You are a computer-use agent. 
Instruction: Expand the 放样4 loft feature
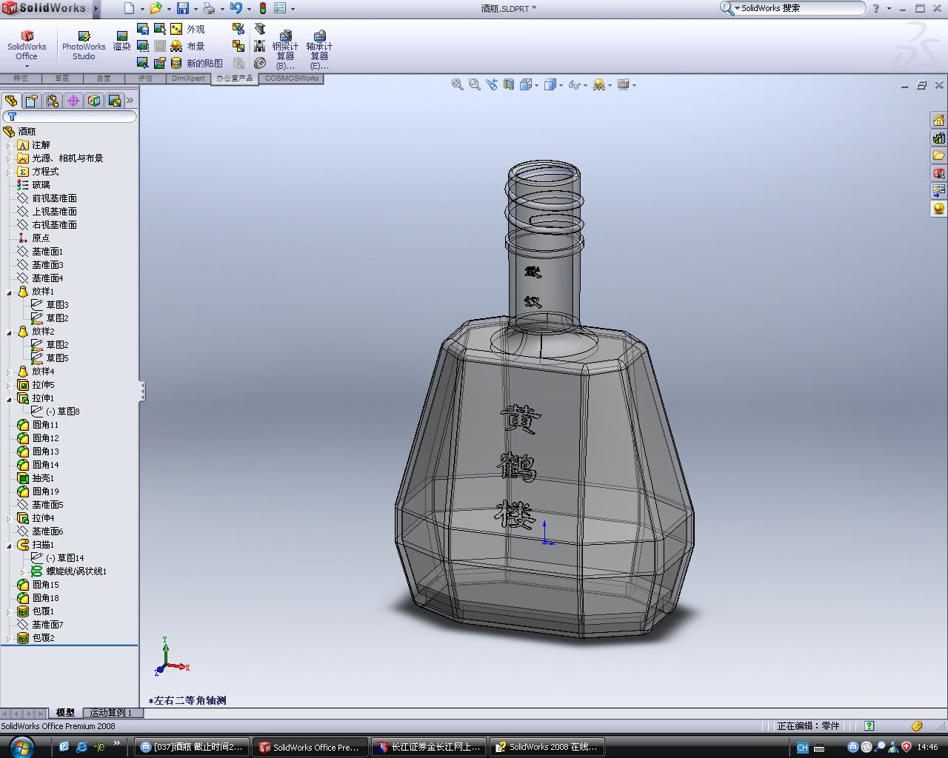tap(9, 372)
